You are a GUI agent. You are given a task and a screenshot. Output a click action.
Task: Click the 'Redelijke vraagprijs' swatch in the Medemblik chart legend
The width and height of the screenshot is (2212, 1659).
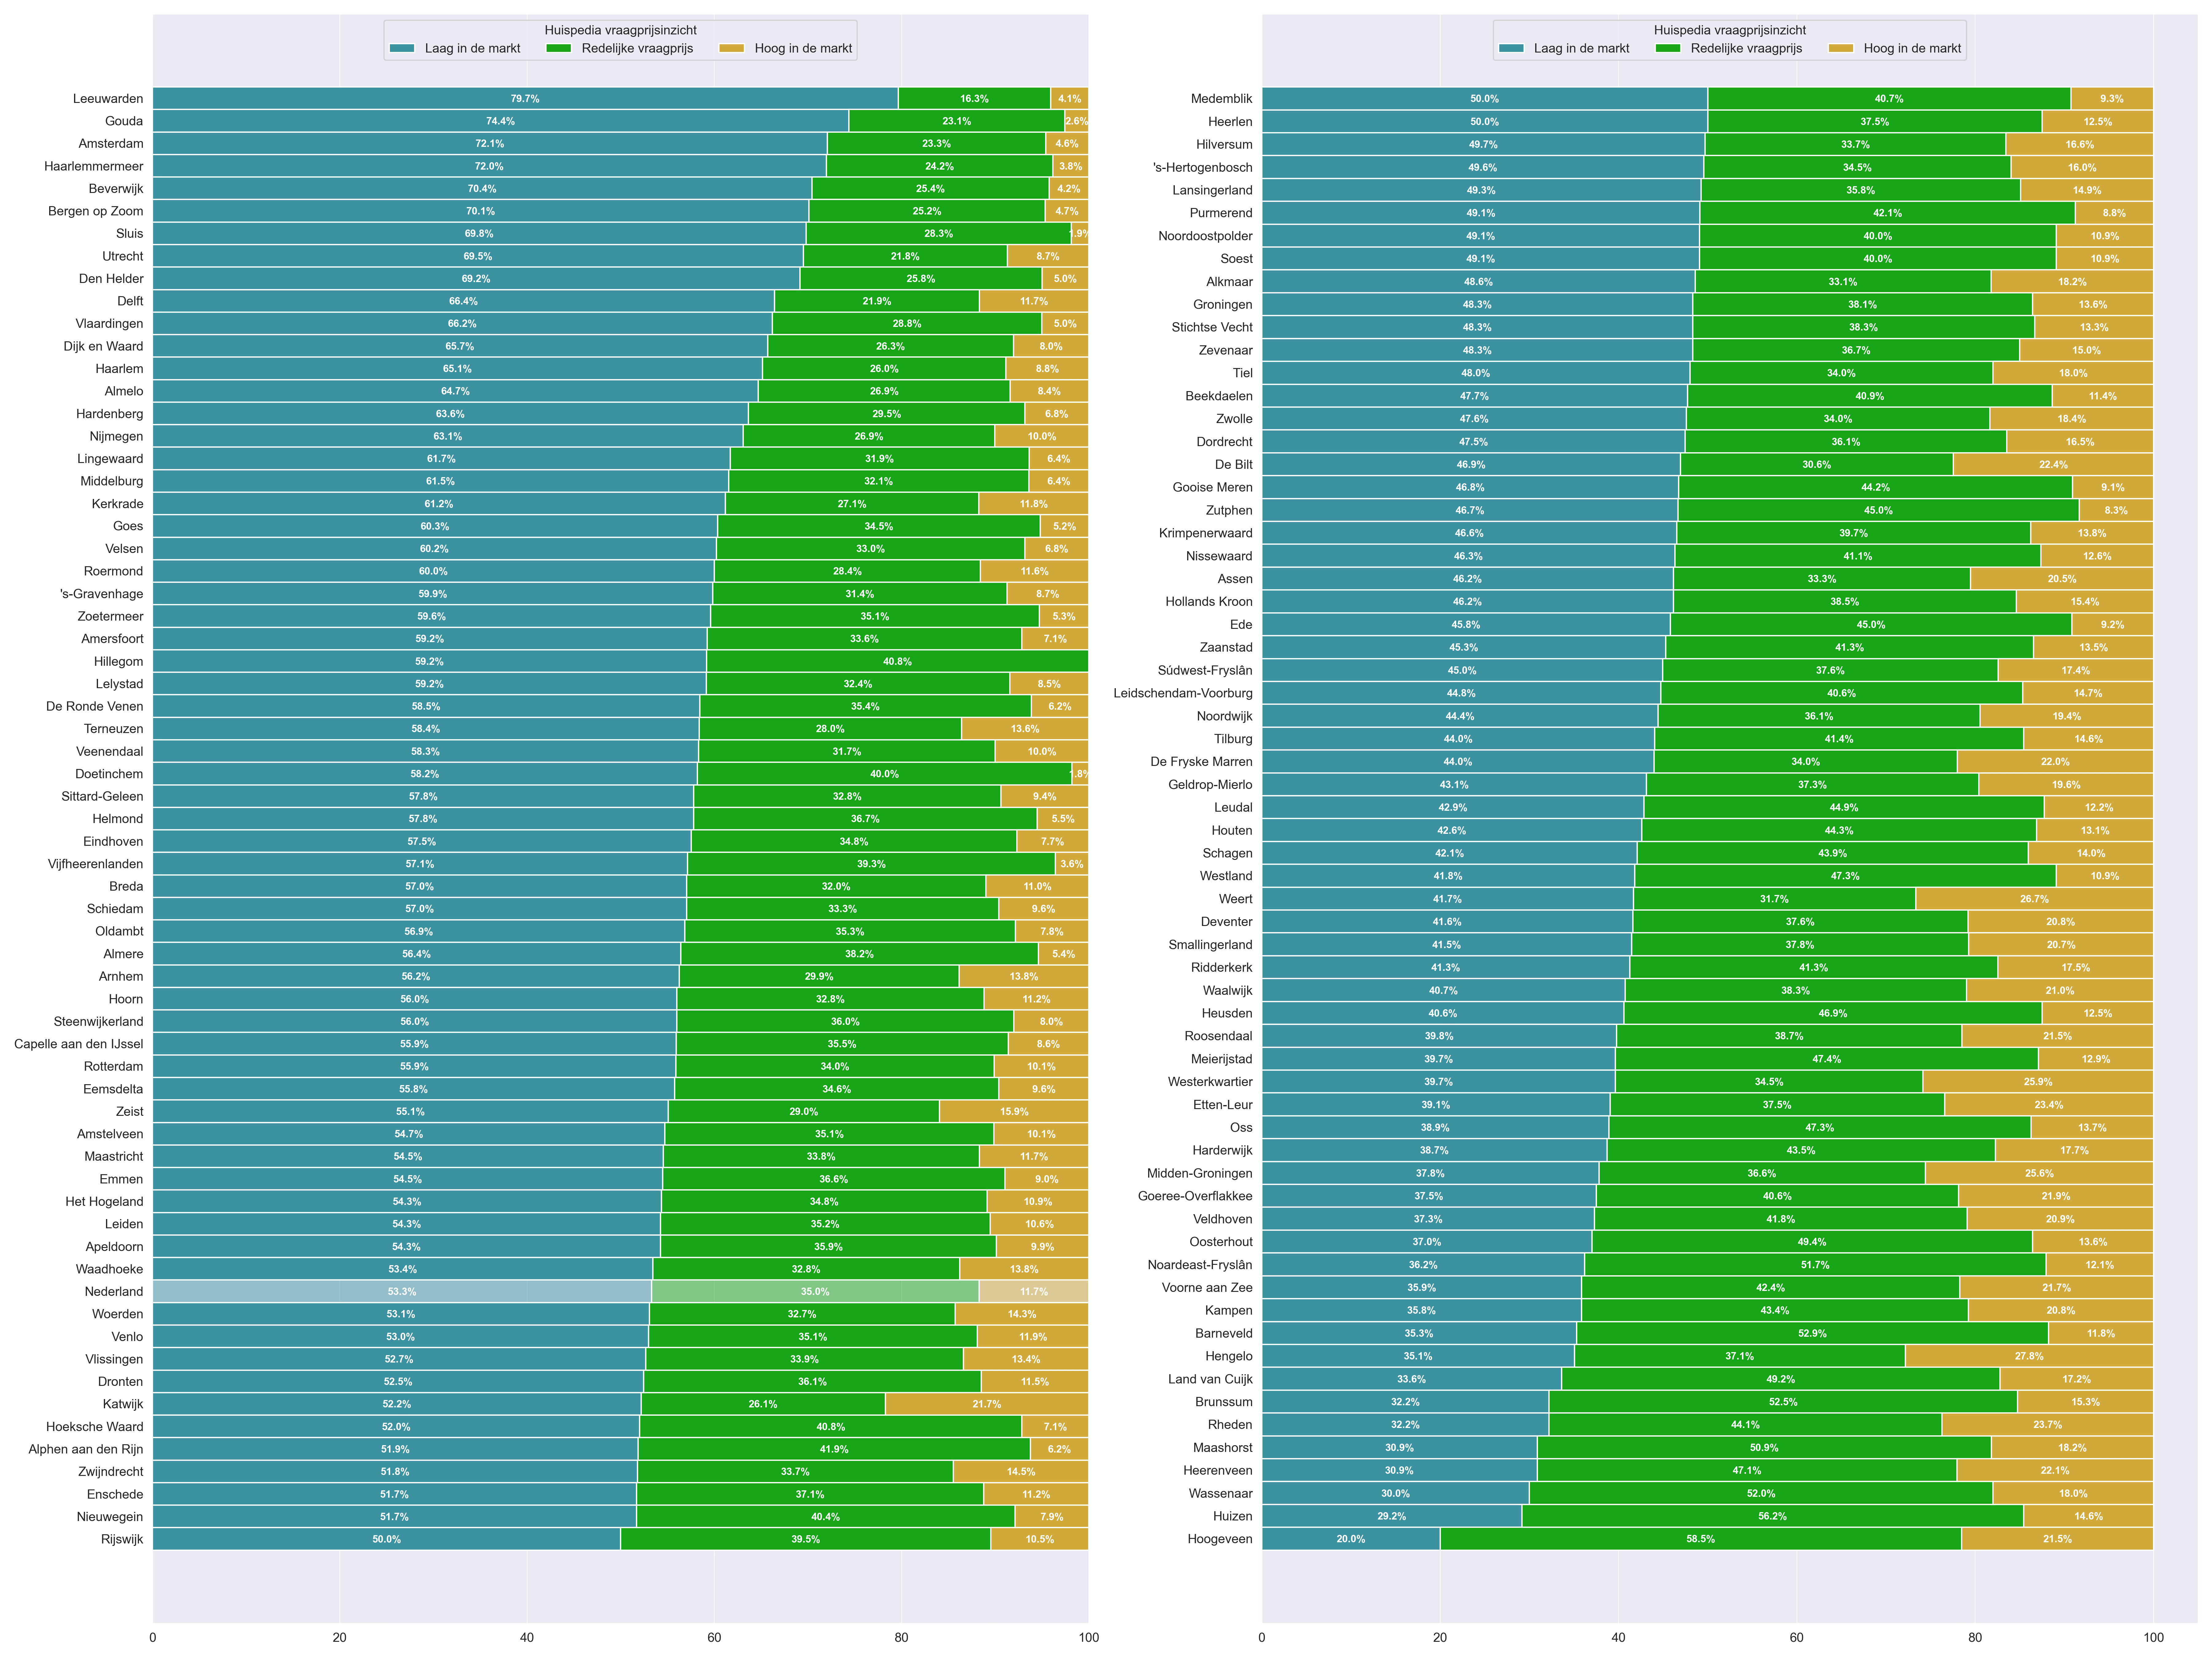click(1668, 48)
